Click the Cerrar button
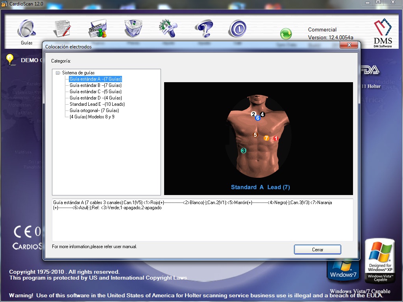The height and width of the screenshot is (302, 403). [x=318, y=250]
